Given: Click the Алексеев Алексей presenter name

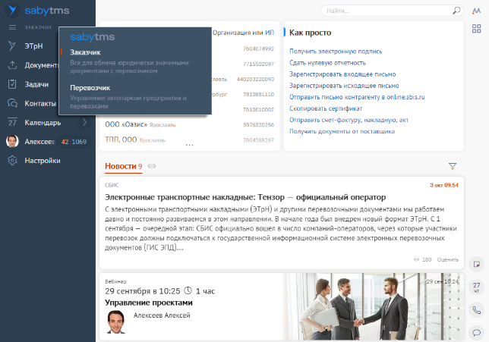Looking at the screenshot, I should (162, 315).
